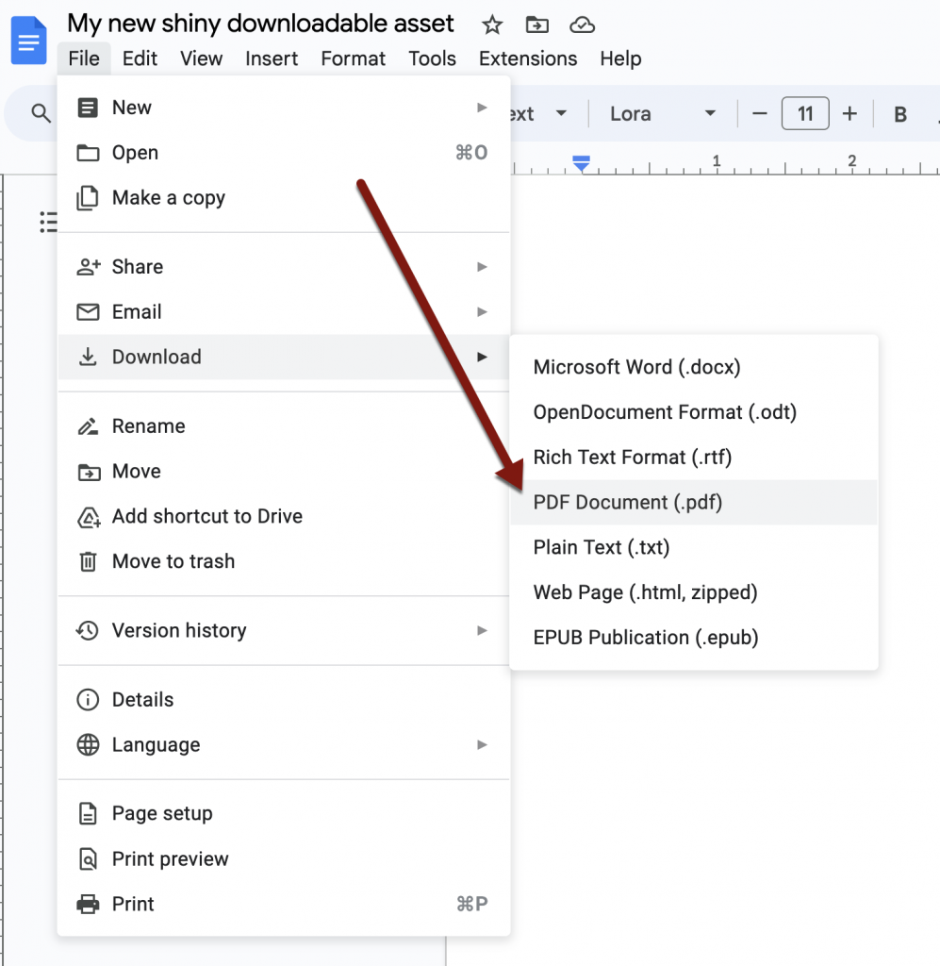Viewport: 940px width, 966px height.
Task: Expand the New submenu
Action: pyautogui.click(x=284, y=108)
